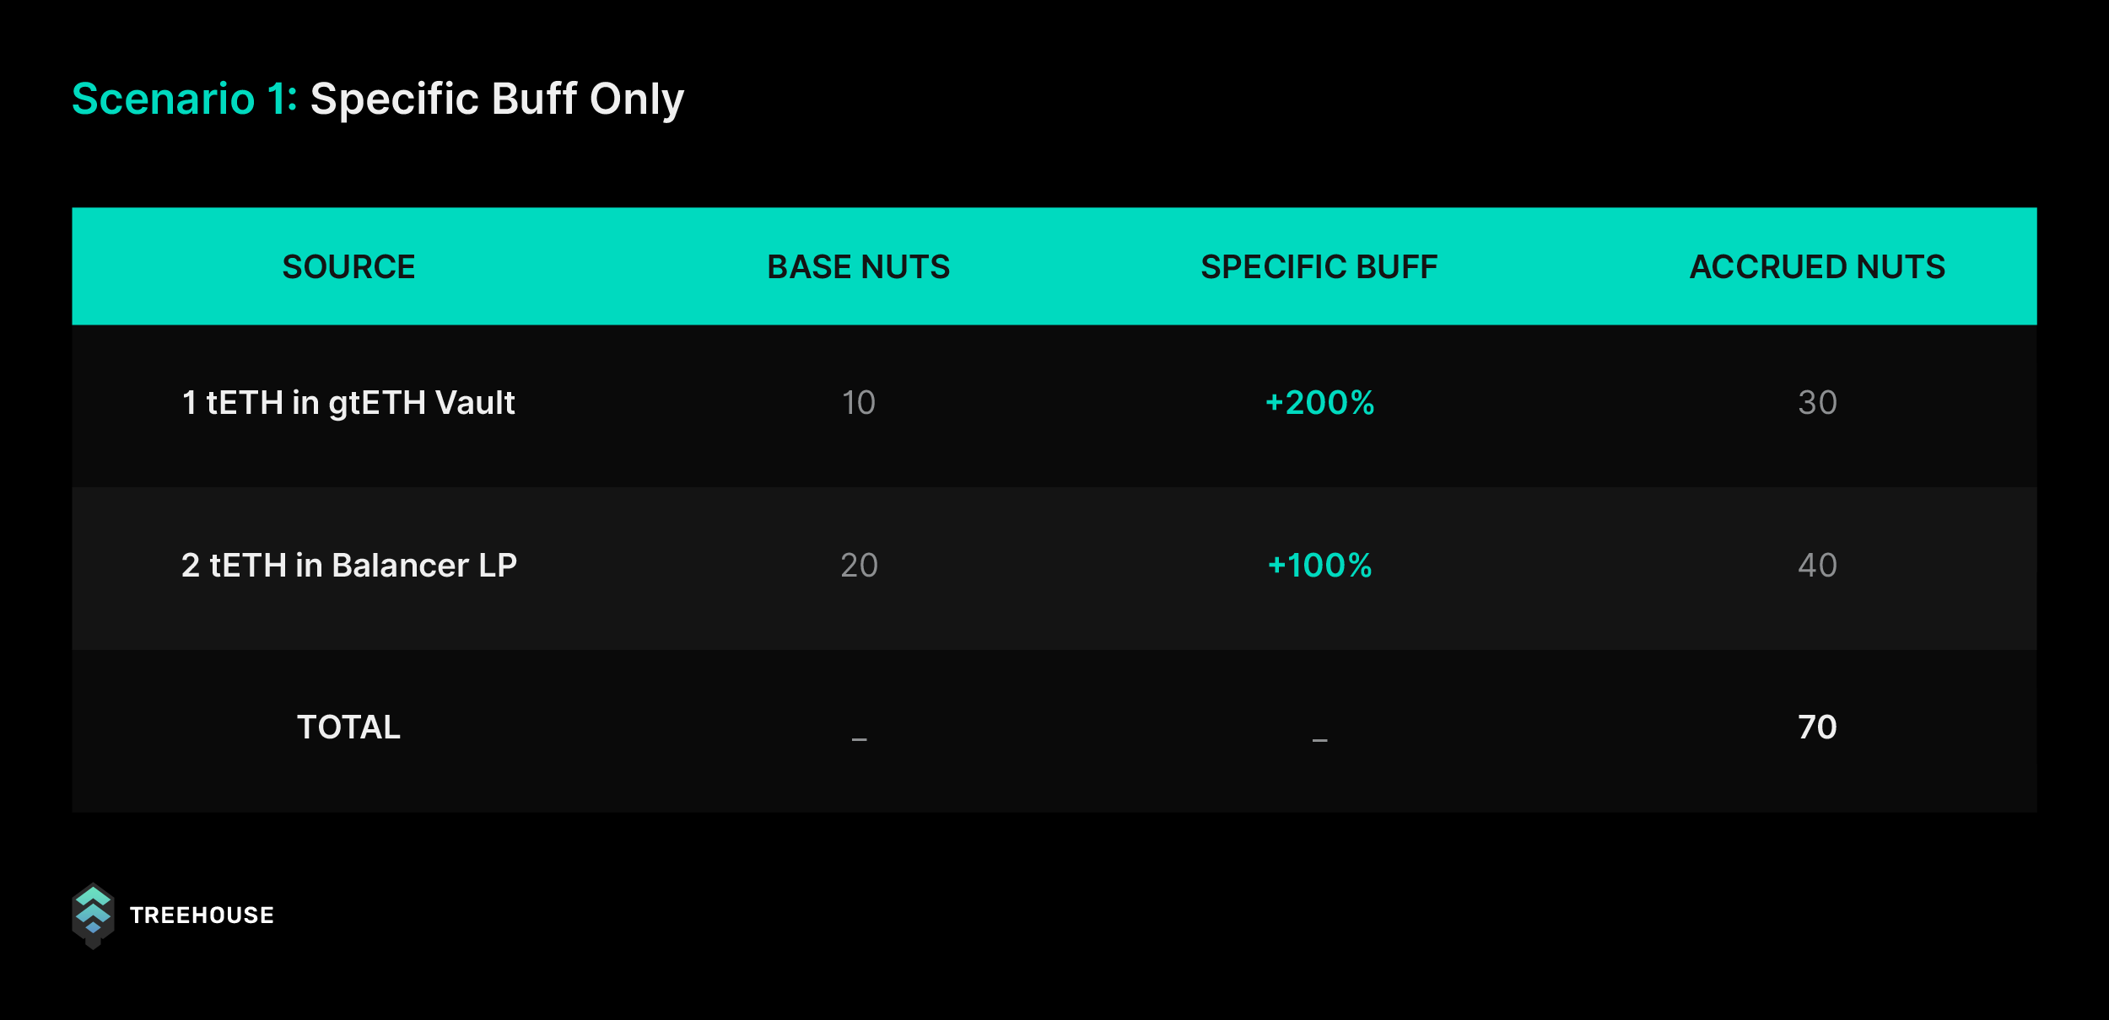Click the accrued nuts value 30
The image size is (2109, 1020).
pos(1817,403)
